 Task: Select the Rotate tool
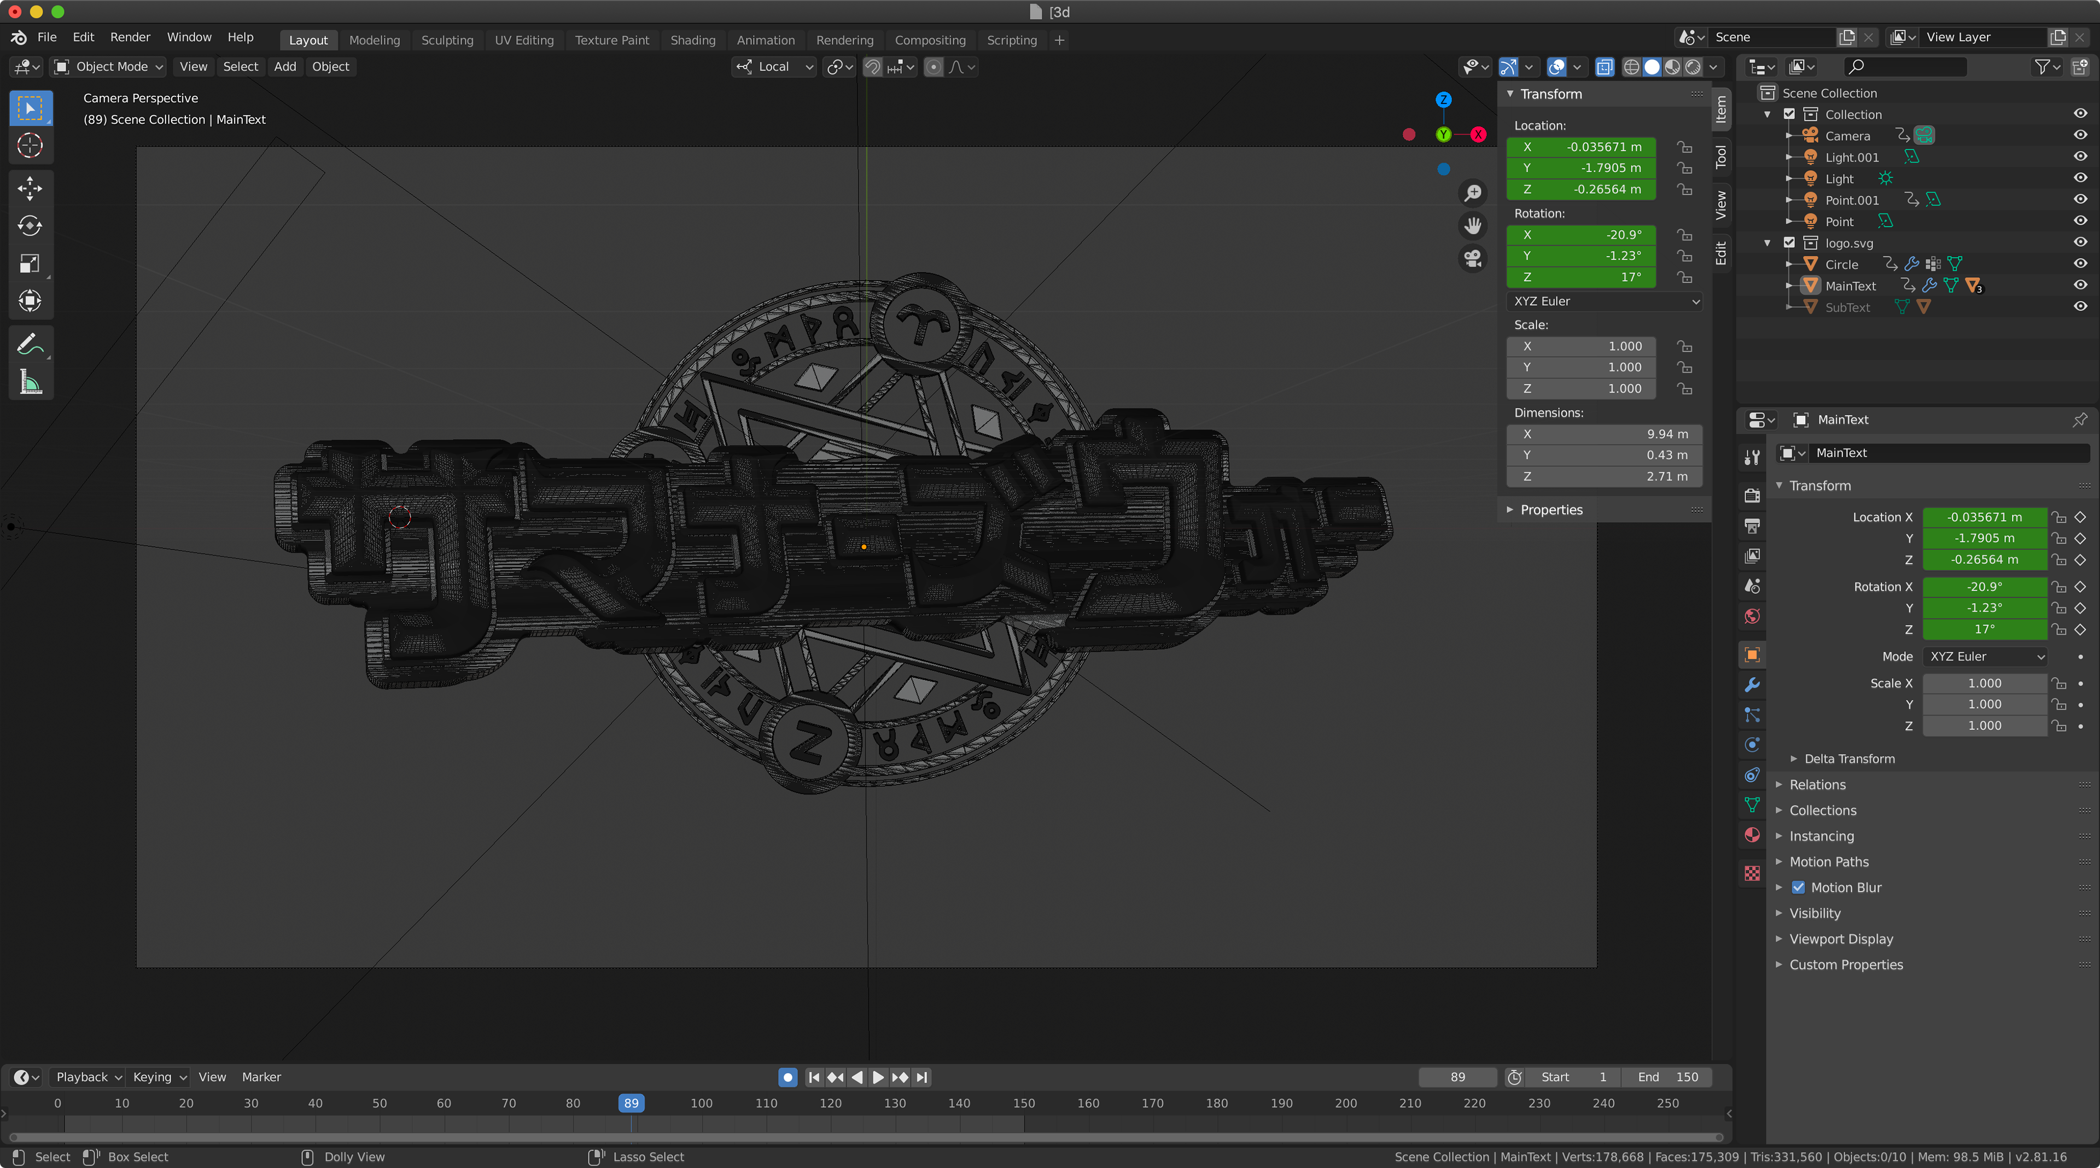click(30, 226)
